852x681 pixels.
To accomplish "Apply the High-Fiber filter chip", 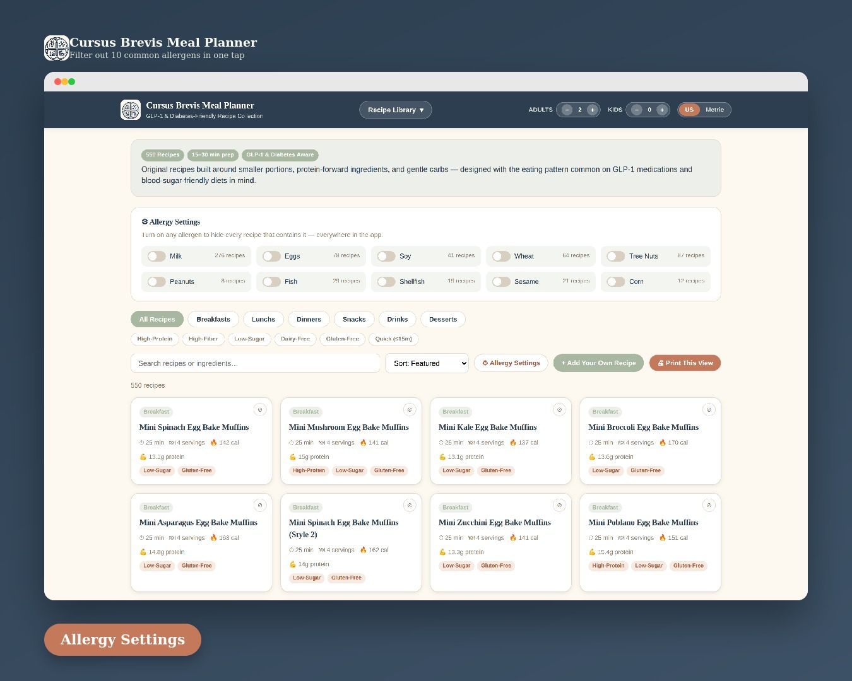I will pyautogui.click(x=203, y=339).
